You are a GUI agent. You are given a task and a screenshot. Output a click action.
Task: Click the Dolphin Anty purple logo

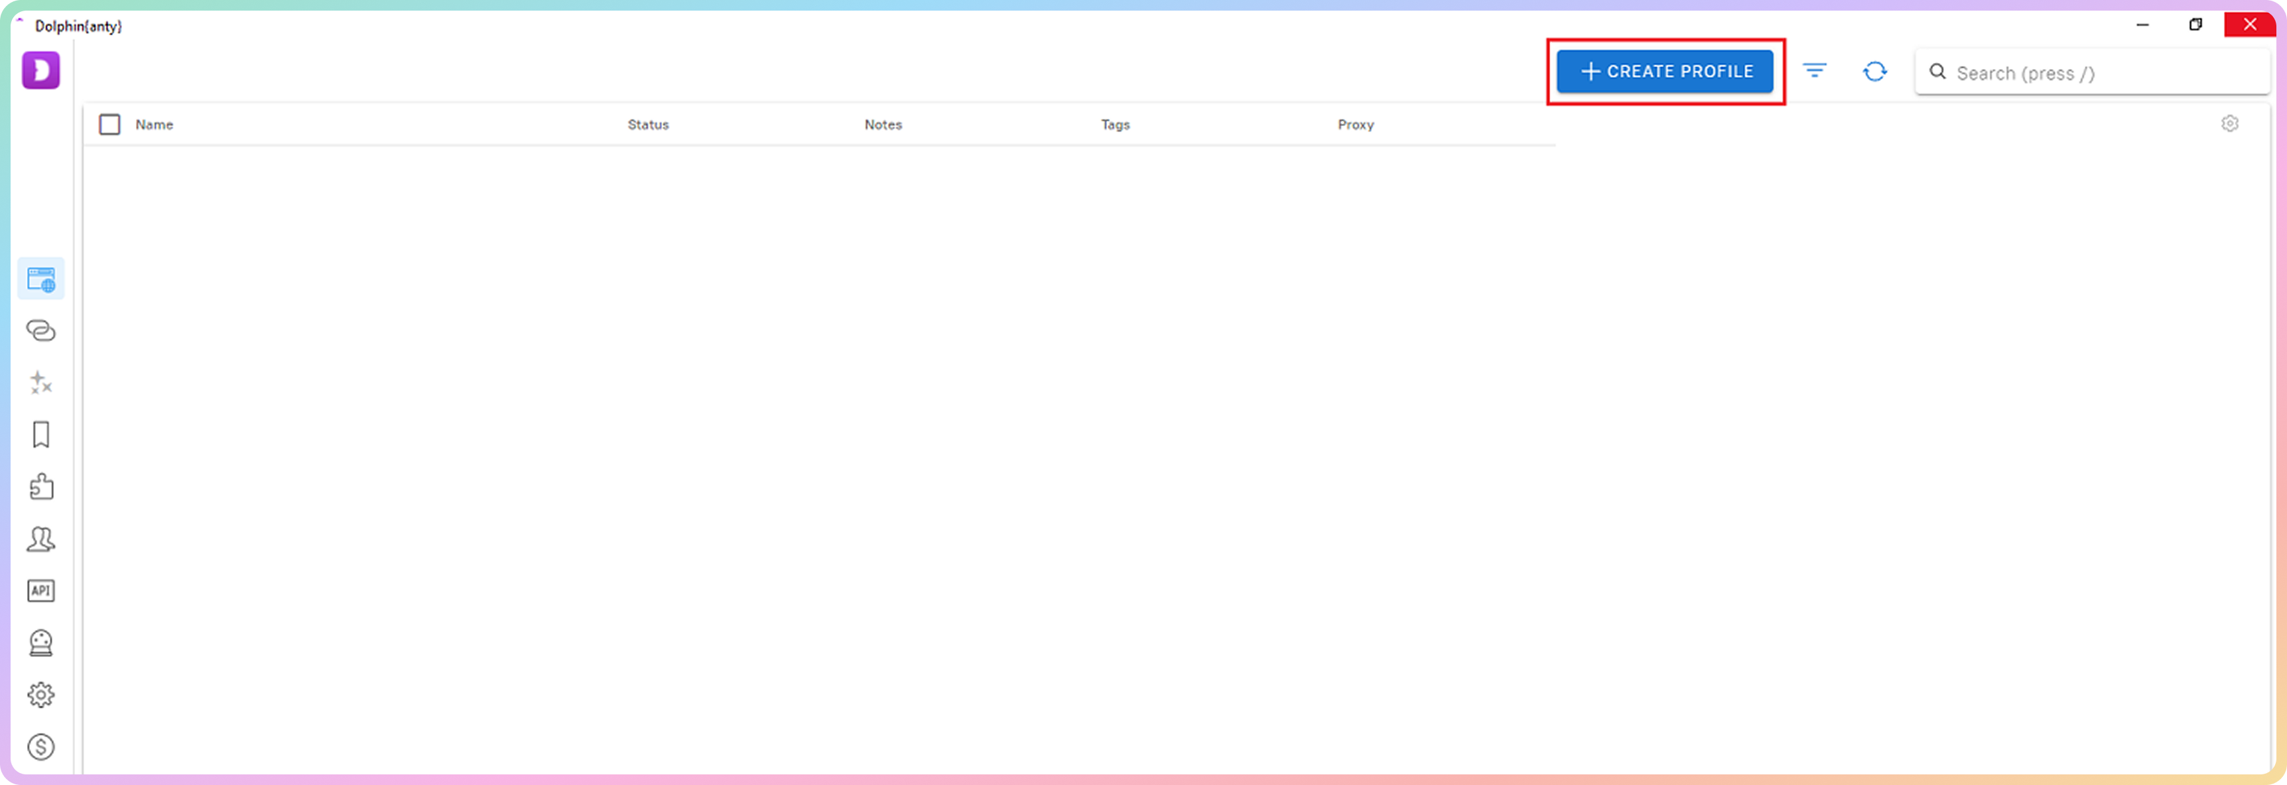coord(41,70)
